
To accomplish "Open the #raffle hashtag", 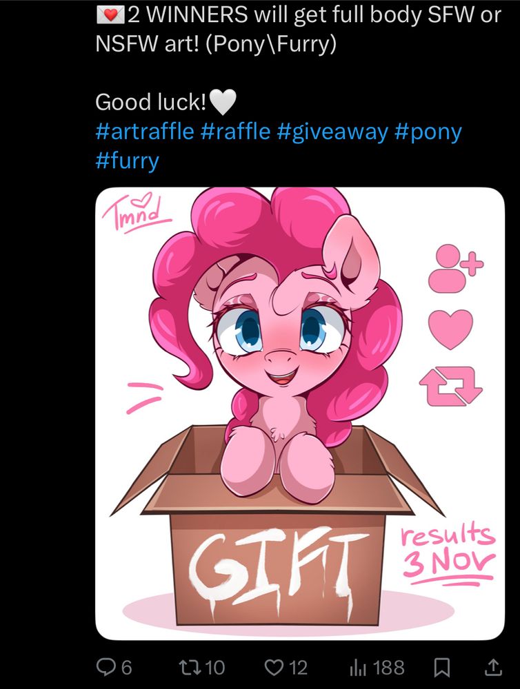I will point(235,131).
